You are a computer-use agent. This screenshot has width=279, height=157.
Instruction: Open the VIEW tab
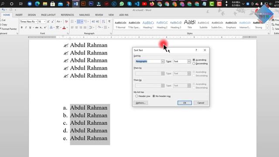coord(111,15)
